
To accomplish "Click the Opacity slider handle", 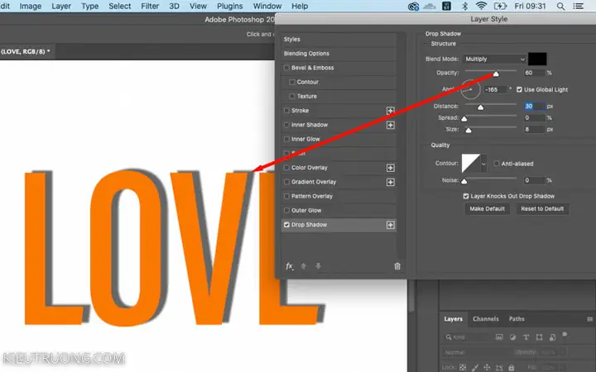I will (x=496, y=74).
